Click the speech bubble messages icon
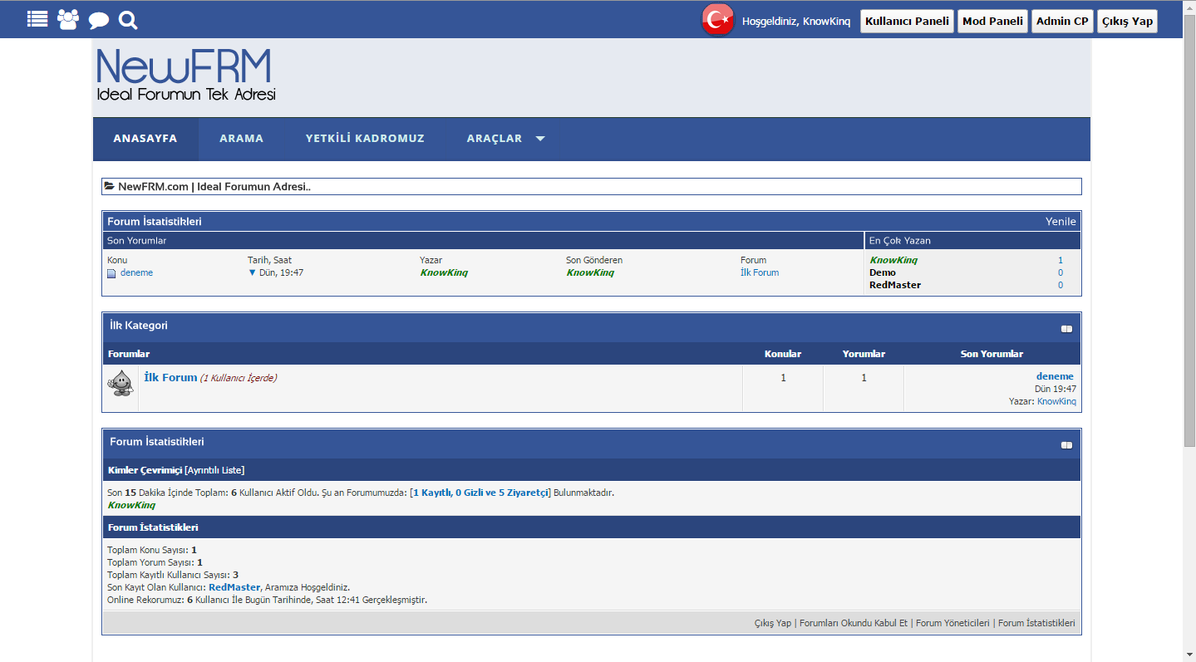This screenshot has width=1196, height=662. click(99, 21)
